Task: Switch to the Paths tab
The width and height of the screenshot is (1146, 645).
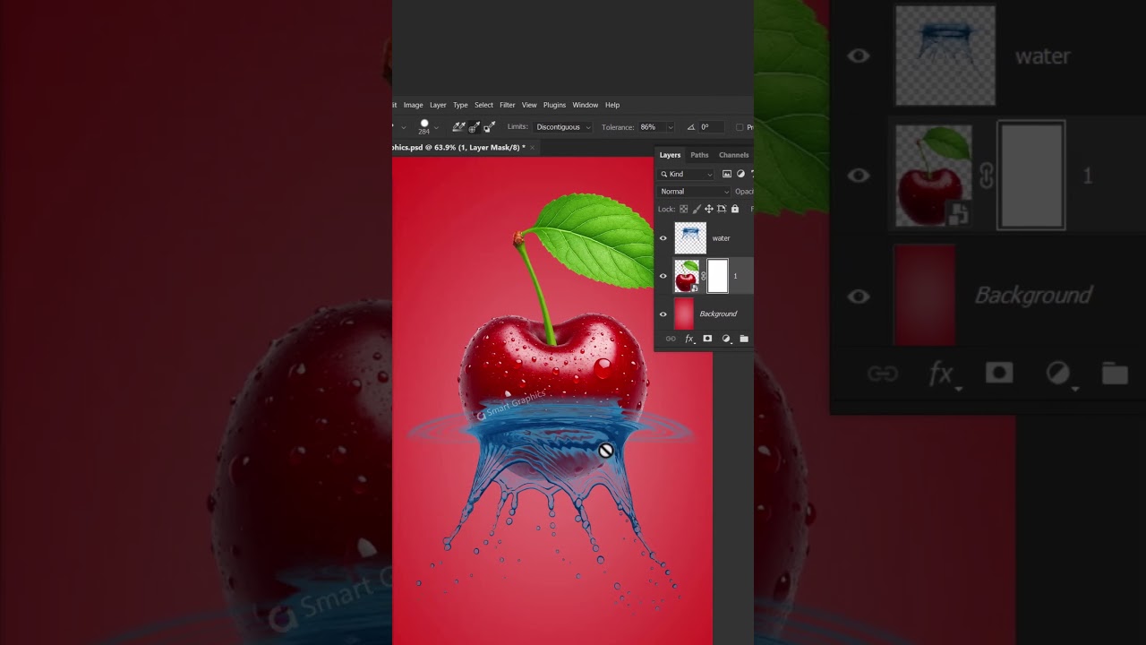Action: tap(699, 155)
